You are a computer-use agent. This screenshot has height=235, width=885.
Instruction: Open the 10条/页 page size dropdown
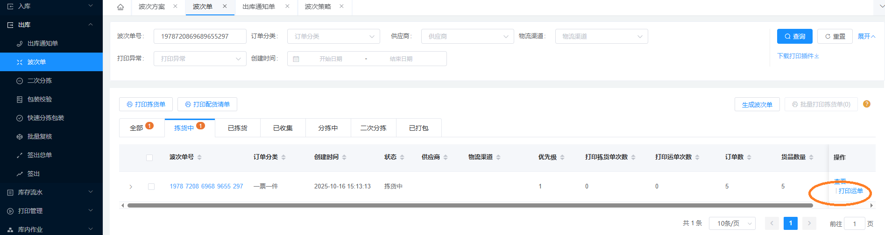[732, 223]
